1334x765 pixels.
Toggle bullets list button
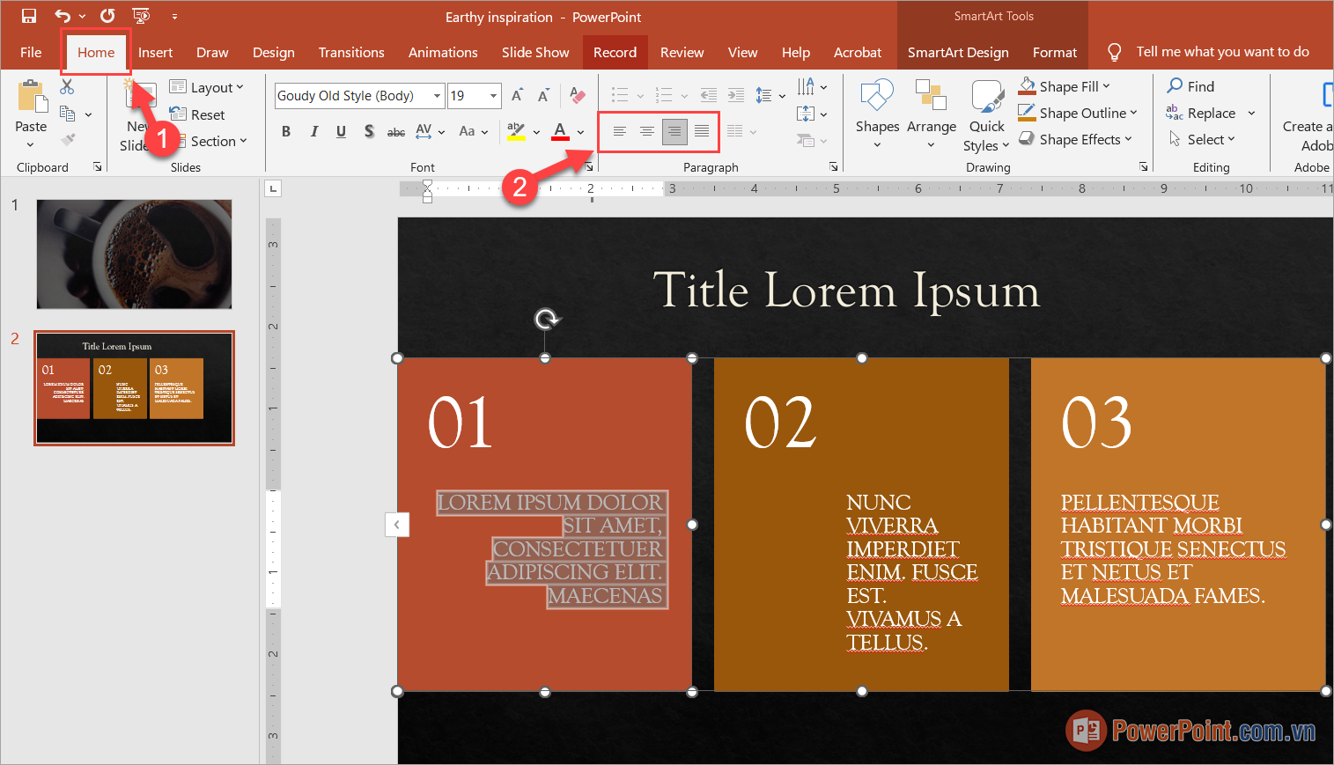click(x=620, y=95)
